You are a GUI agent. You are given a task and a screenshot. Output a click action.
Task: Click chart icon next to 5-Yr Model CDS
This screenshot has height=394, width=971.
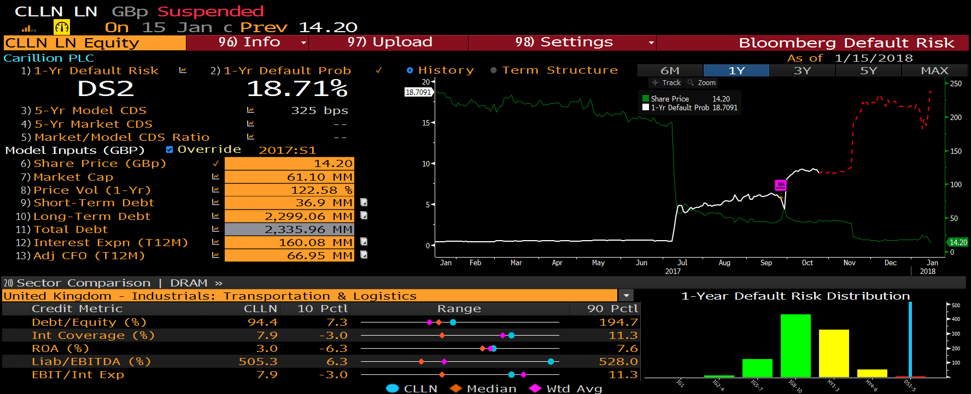click(250, 110)
